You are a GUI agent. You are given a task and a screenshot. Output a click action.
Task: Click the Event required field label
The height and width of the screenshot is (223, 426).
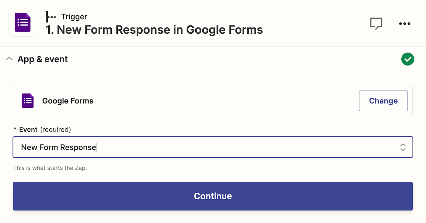coord(28,130)
